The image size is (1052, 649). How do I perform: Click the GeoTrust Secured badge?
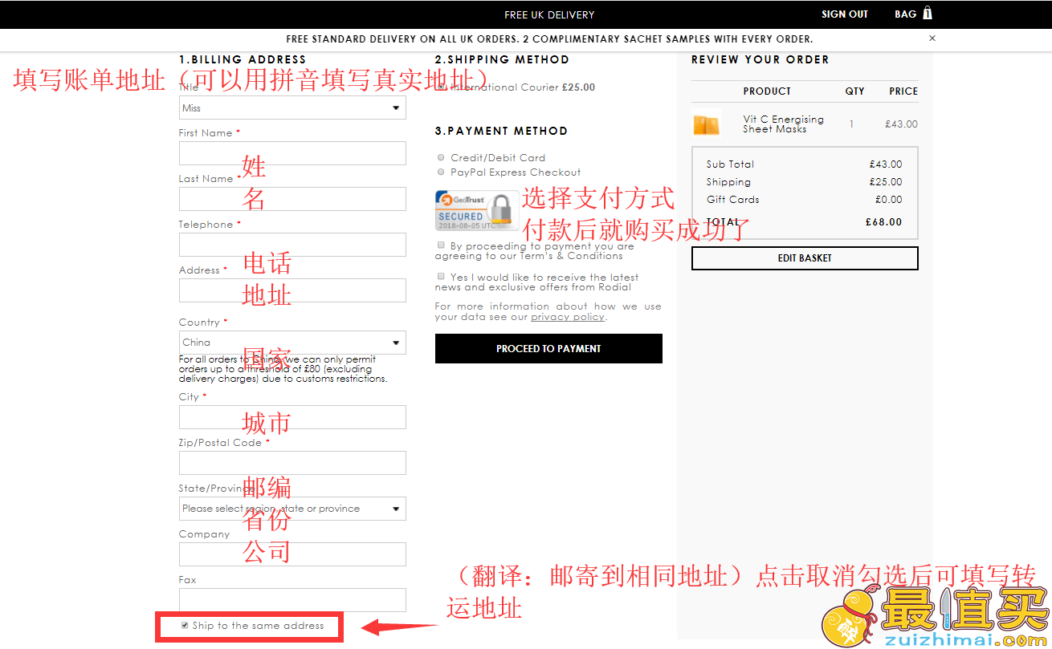(477, 210)
